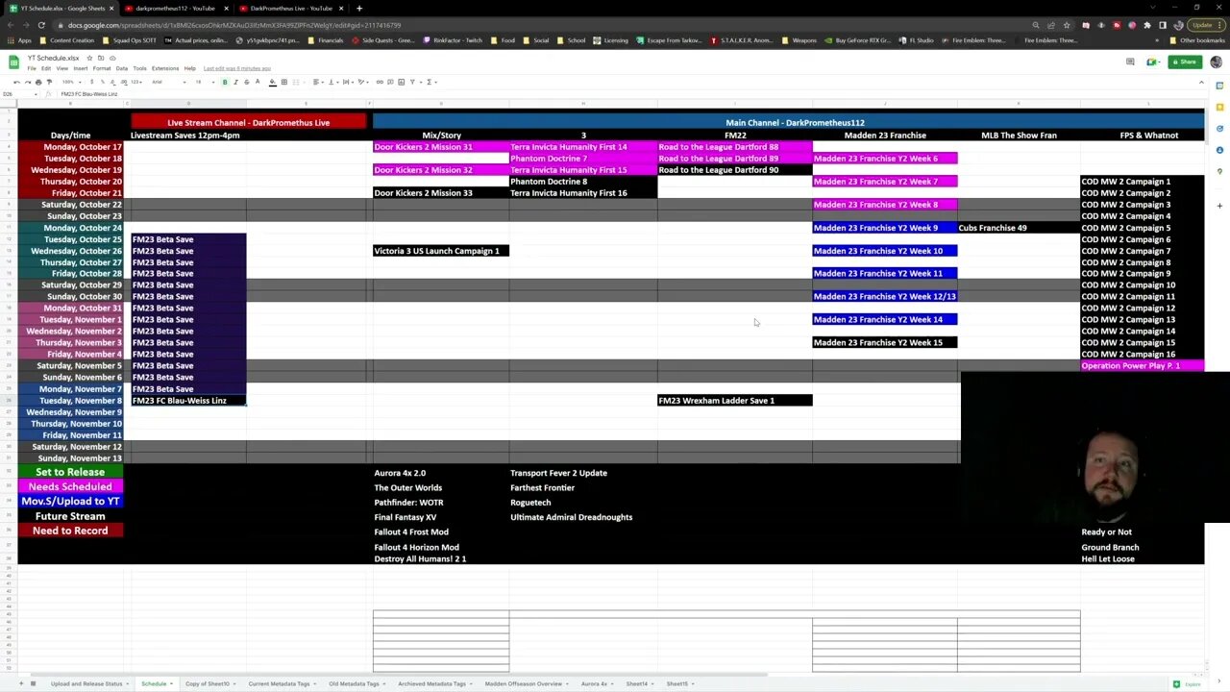Insert a link using the toolbar icon

(380, 82)
